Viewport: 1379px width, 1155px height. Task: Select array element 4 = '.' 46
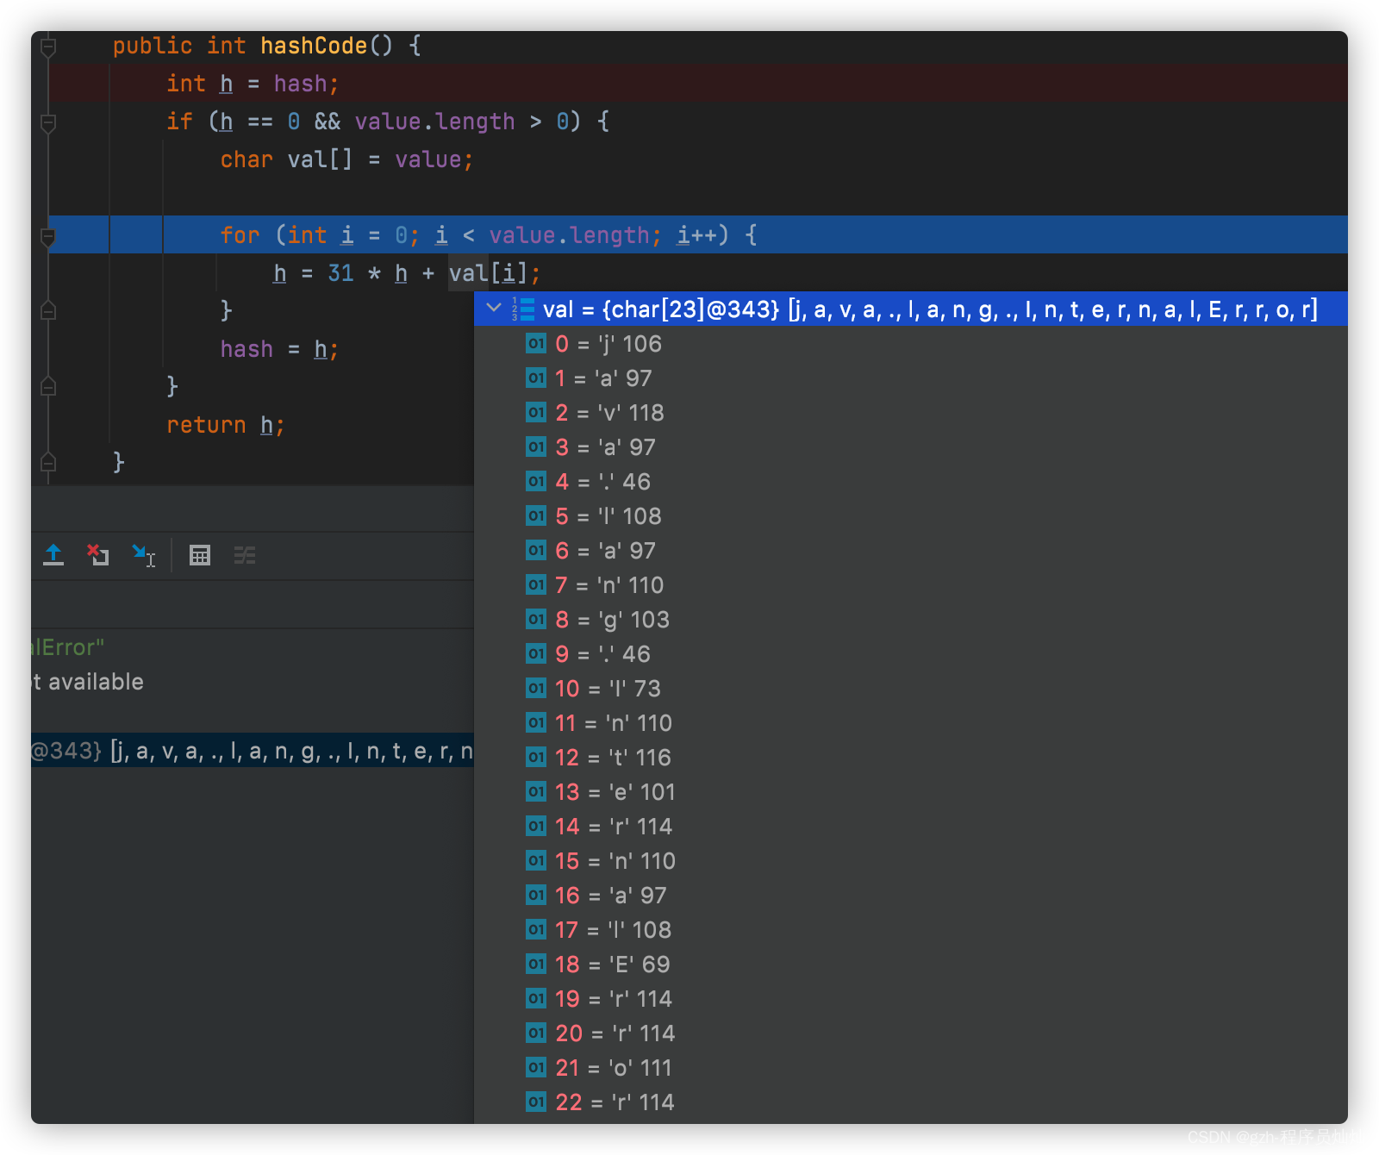click(910, 482)
